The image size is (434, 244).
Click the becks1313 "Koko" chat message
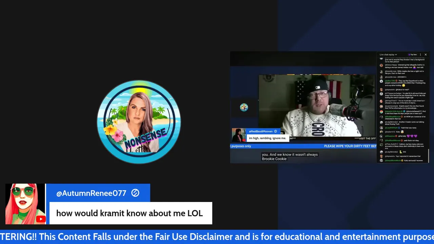[394, 132]
